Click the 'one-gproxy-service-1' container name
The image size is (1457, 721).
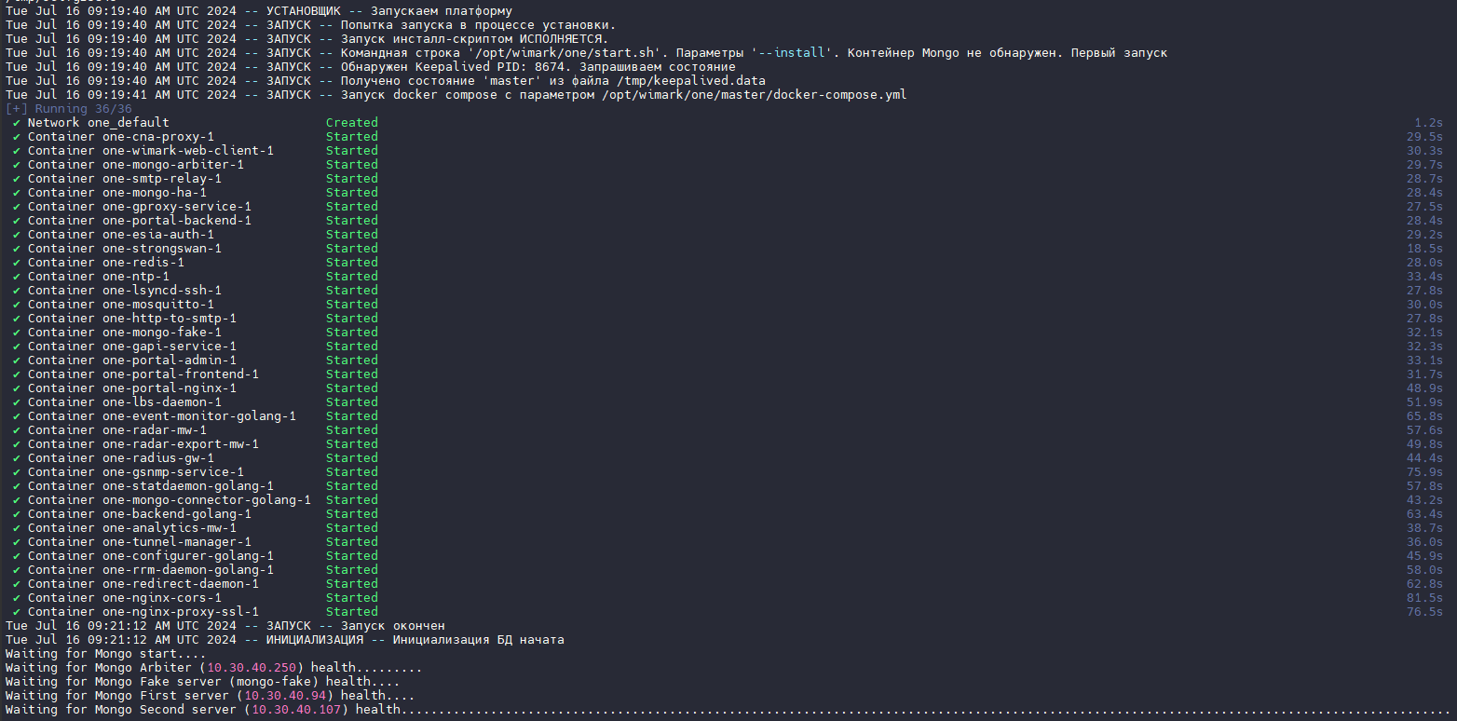point(177,207)
